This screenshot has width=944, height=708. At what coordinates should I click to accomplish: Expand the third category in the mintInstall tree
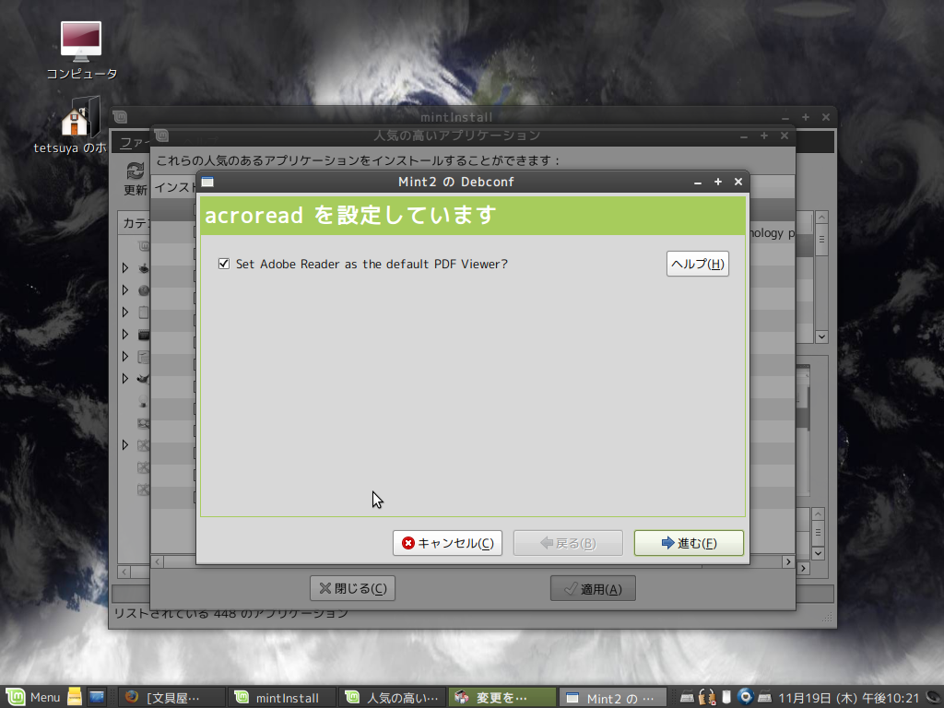125,312
